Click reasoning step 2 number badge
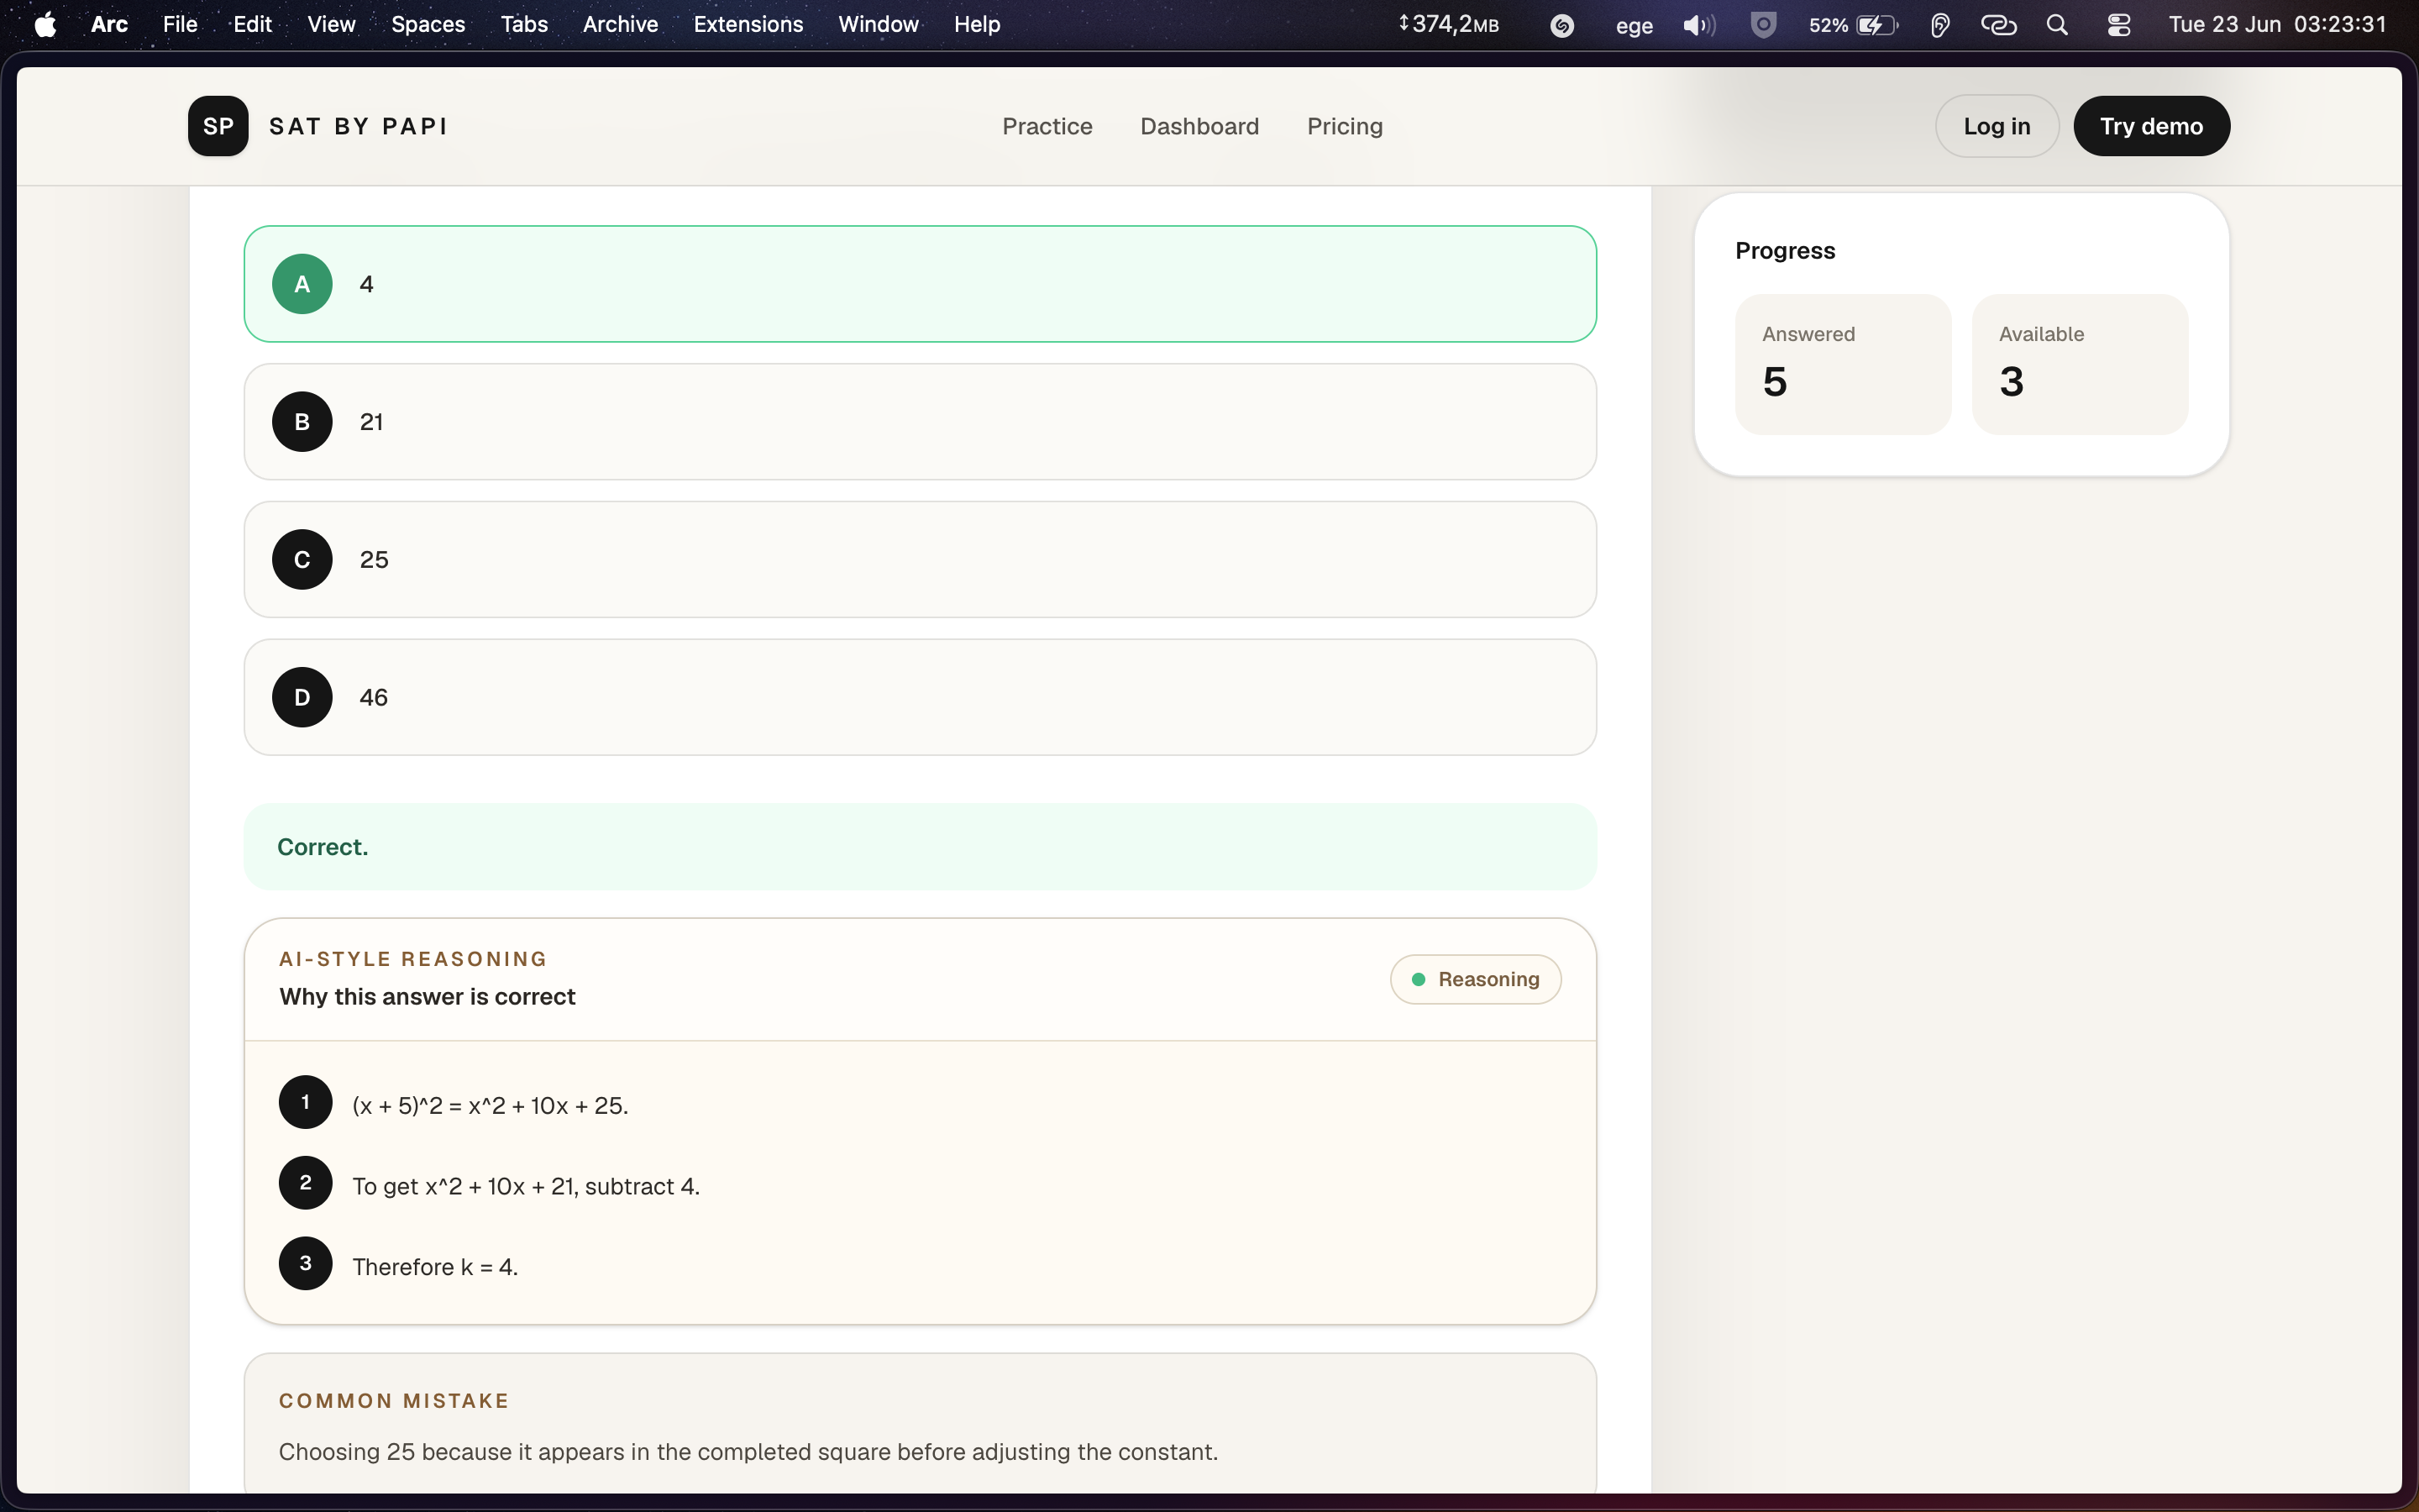The width and height of the screenshot is (2419, 1512). (x=305, y=1183)
